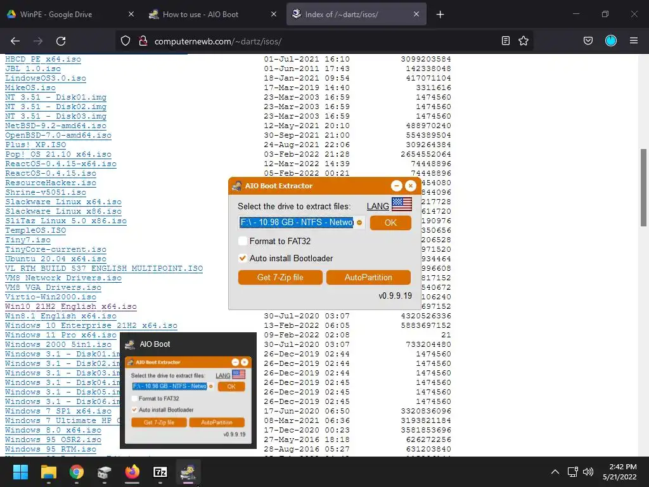
Task: Open the OpenBSD-7.0-amd64.iso link
Action: coord(58,136)
